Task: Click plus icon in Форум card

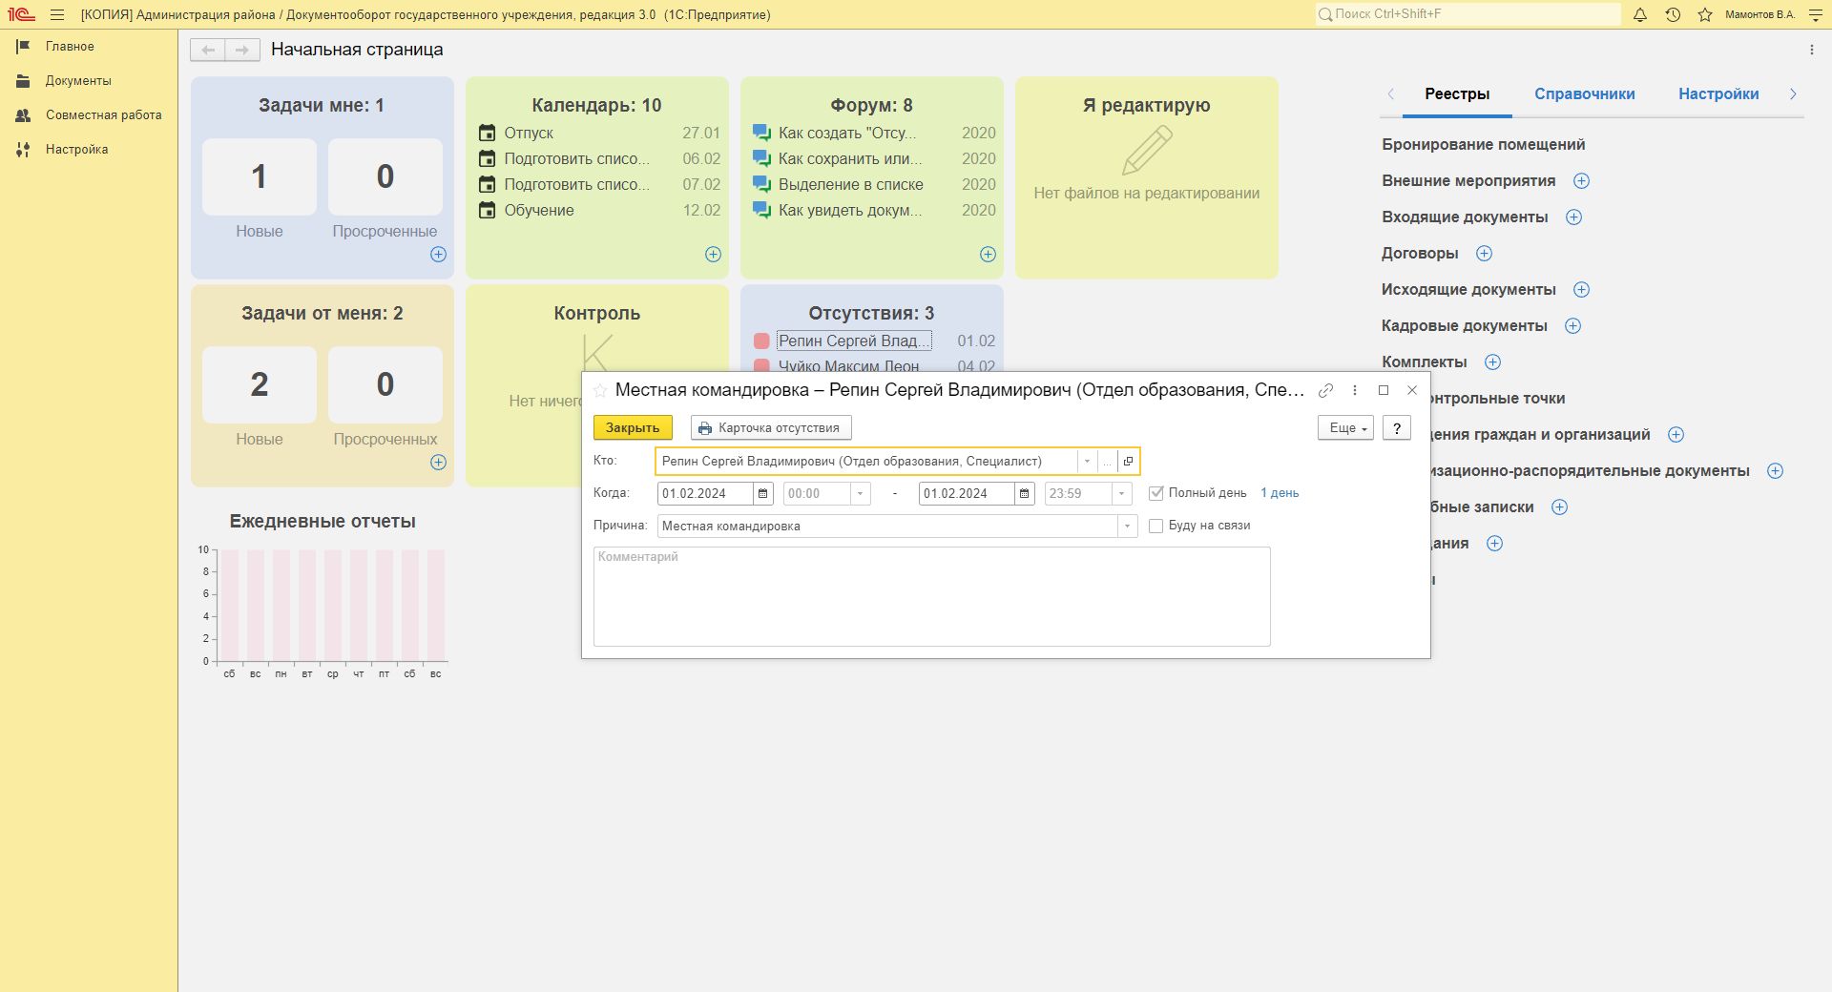Action: (x=988, y=254)
